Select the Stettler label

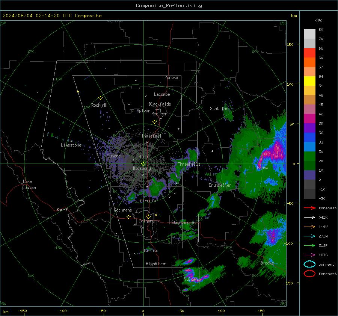[x=219, y=109]
